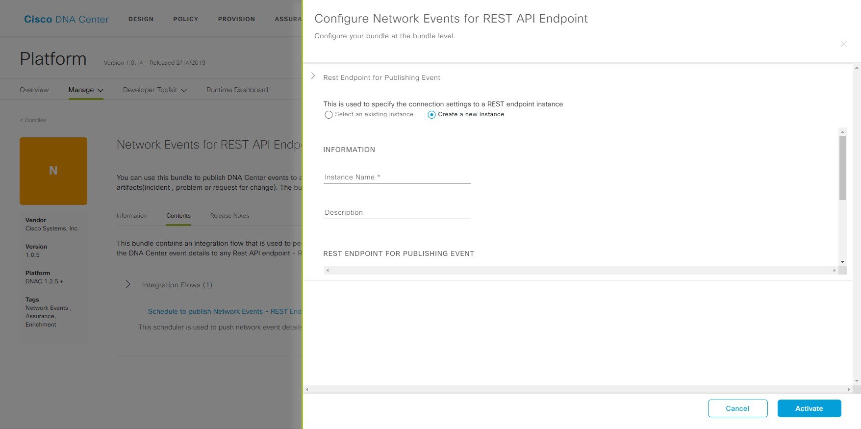Go back to Bundles link
This screenshot has width=861, height=429.
(x=33, y=120)
